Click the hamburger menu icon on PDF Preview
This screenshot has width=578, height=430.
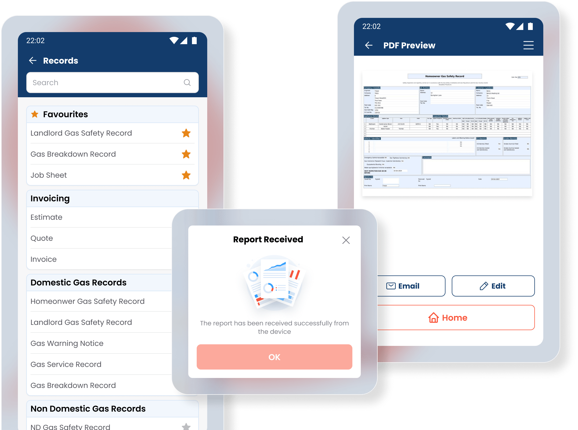pos(529,45)
